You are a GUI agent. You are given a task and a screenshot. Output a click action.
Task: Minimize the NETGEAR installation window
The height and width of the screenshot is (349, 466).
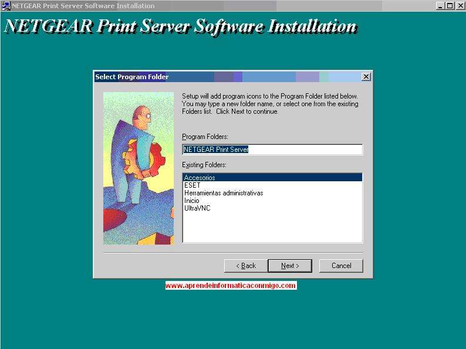(x=440, y=6)
